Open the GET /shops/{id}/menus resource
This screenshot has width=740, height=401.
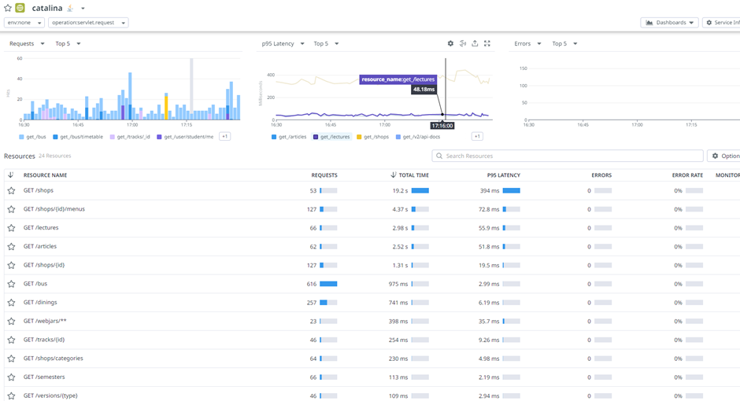(54, 209)
